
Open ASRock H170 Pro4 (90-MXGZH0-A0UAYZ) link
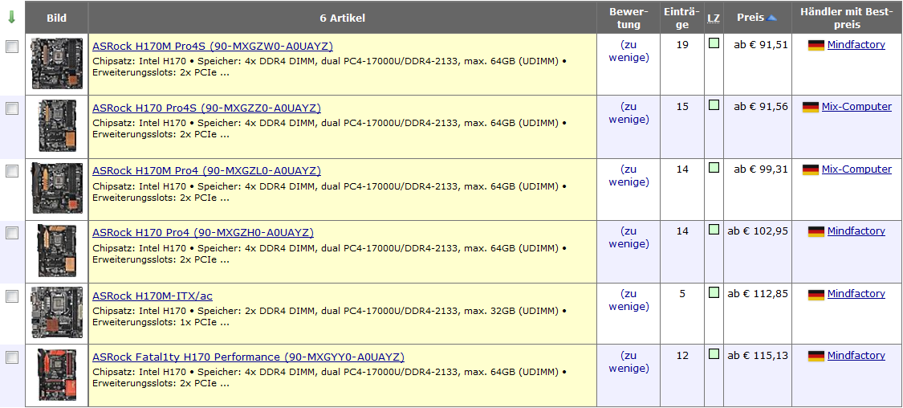(x=203, y=232)
